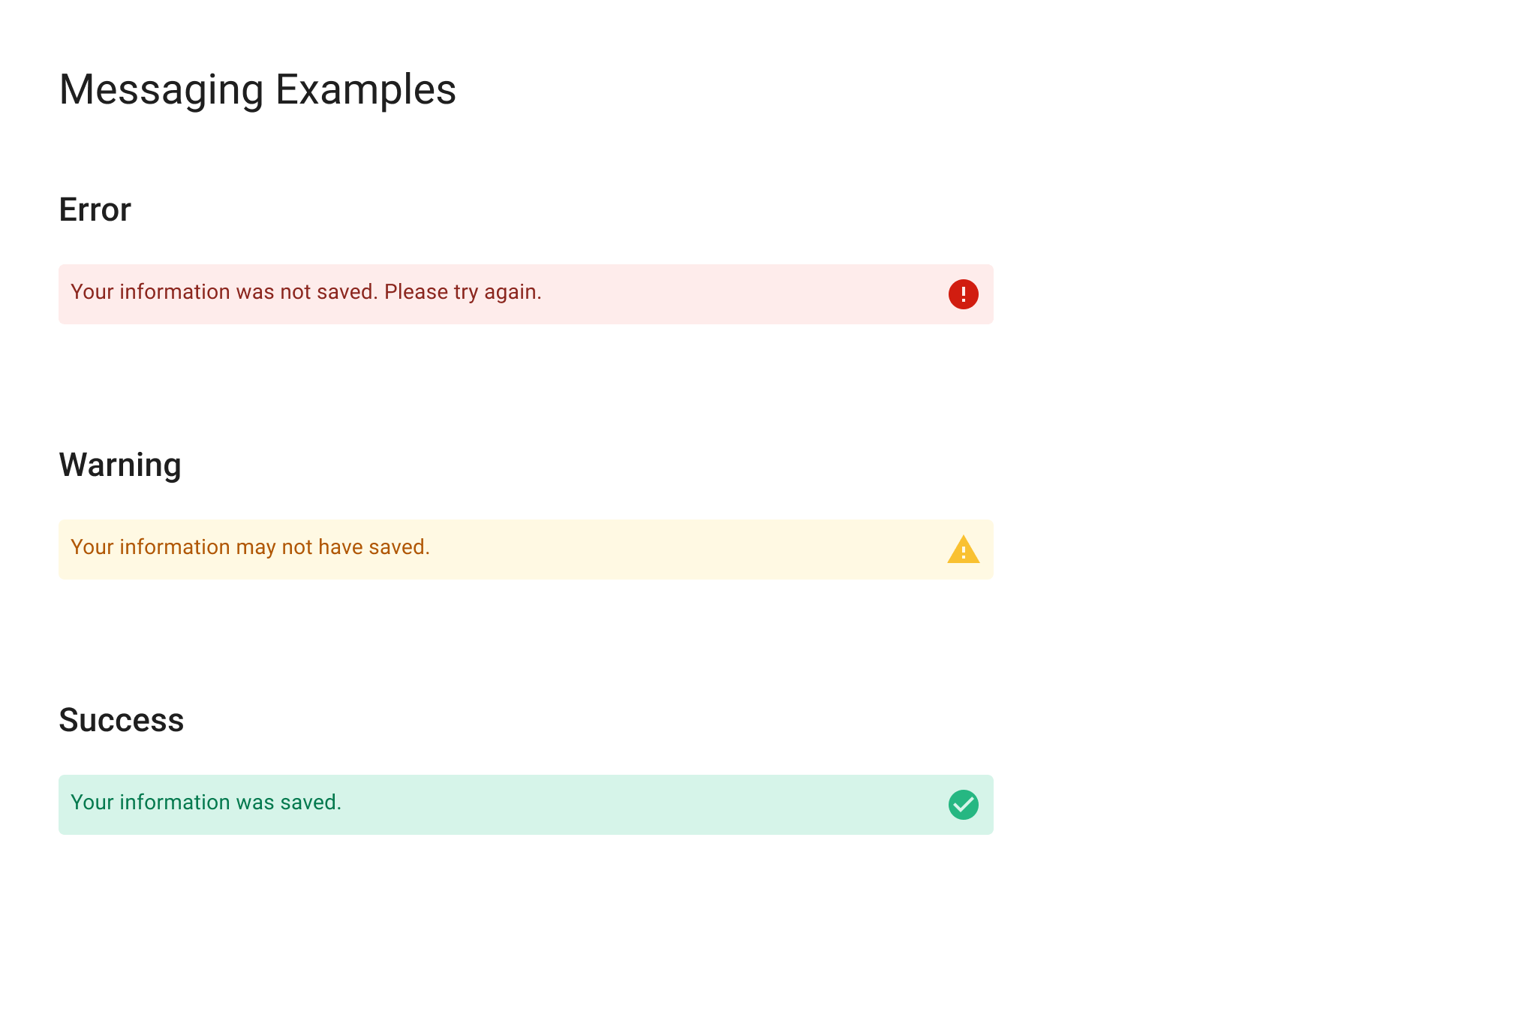Click the word "may" in the warning message
The image size is (1537, 1024).
(x=255, y=548)
